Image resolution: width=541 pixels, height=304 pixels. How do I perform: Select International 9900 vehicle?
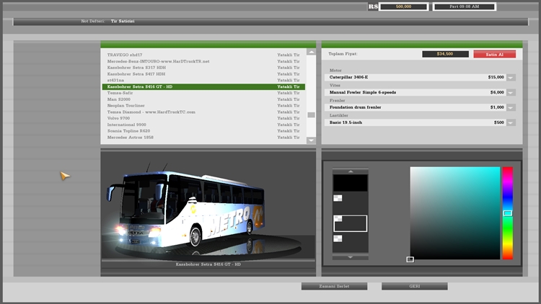[203, 125]
